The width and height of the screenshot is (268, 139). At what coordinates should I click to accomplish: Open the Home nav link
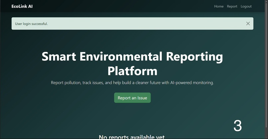coord(219,6)
